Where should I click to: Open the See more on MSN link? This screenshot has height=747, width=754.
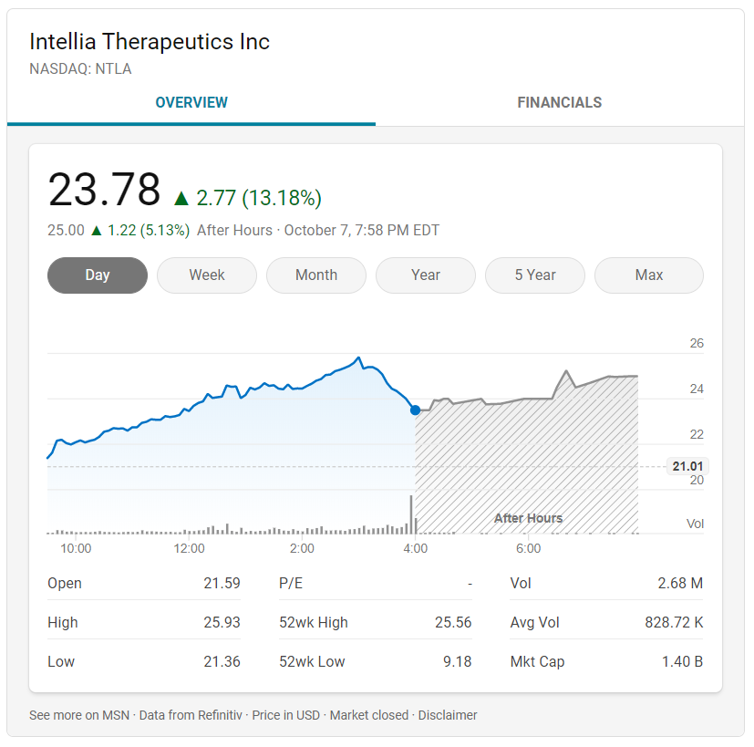80,715
